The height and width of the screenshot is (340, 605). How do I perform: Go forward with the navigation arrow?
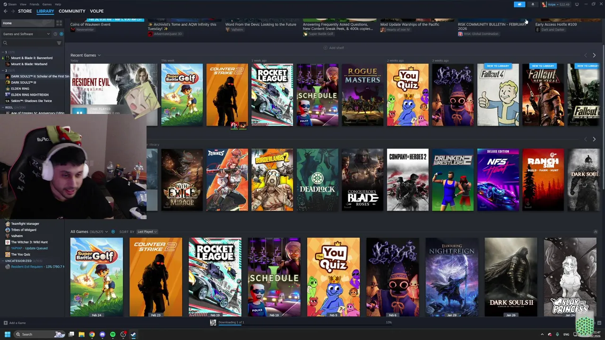click(13, 11)
